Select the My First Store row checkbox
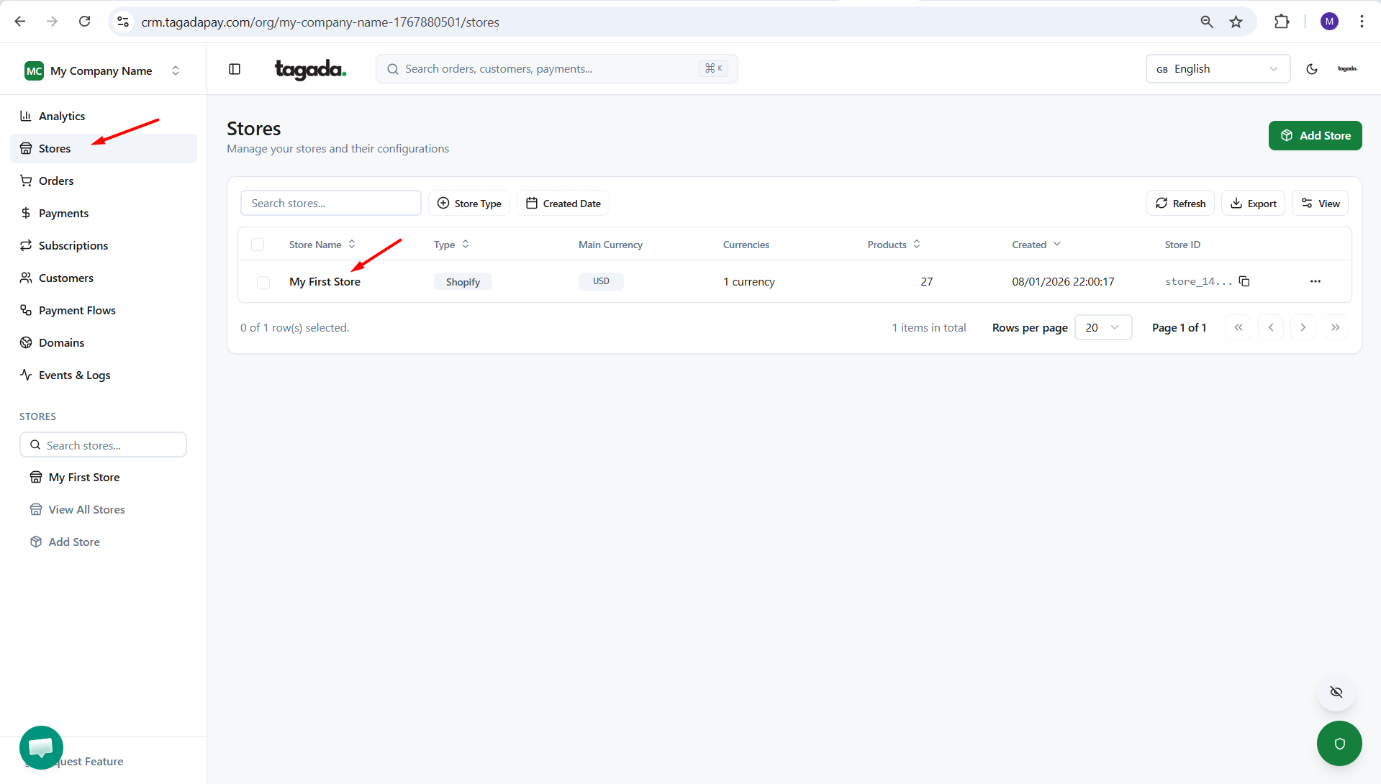 pyautogui.click(x=263, y=283)
